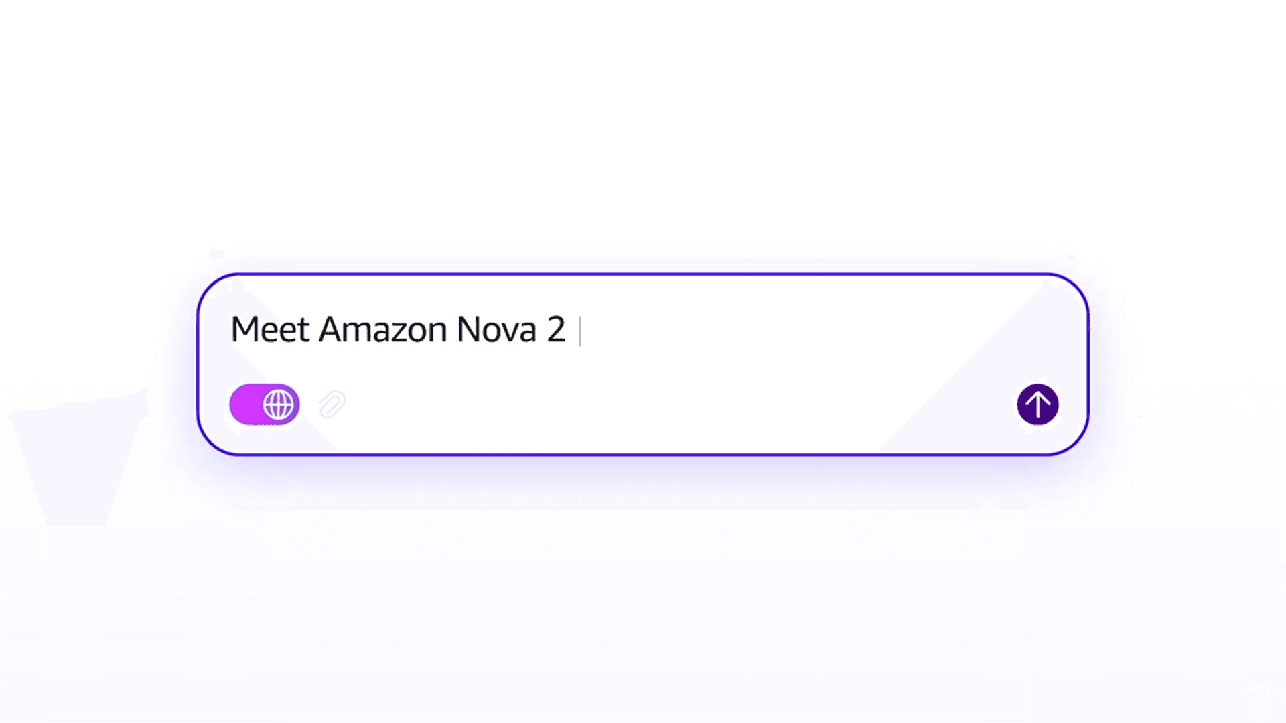
Task: Attach a file to the prompt
Action: click(x=332, y=405)
